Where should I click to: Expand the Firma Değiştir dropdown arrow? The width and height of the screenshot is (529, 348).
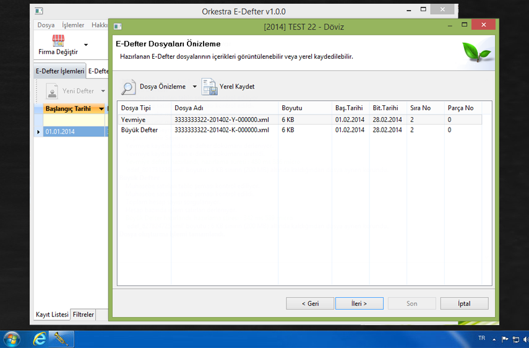tap(86, 45)
